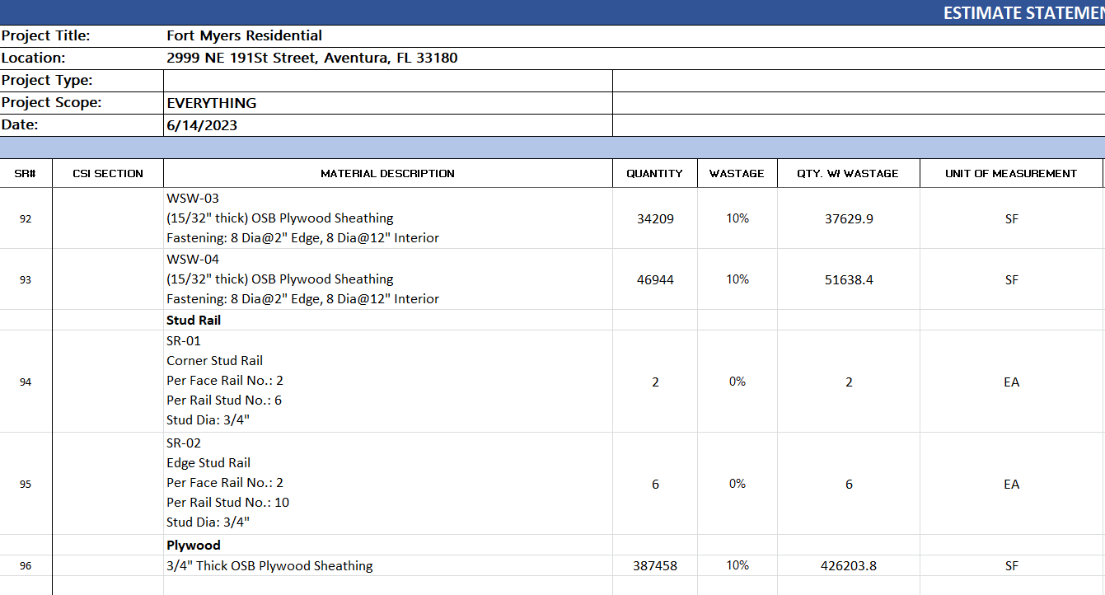The width and height of the screenshot is (1105, 595).
Task: Select quantity with wastage 37629.9
Action: click(x=849, y=218)
